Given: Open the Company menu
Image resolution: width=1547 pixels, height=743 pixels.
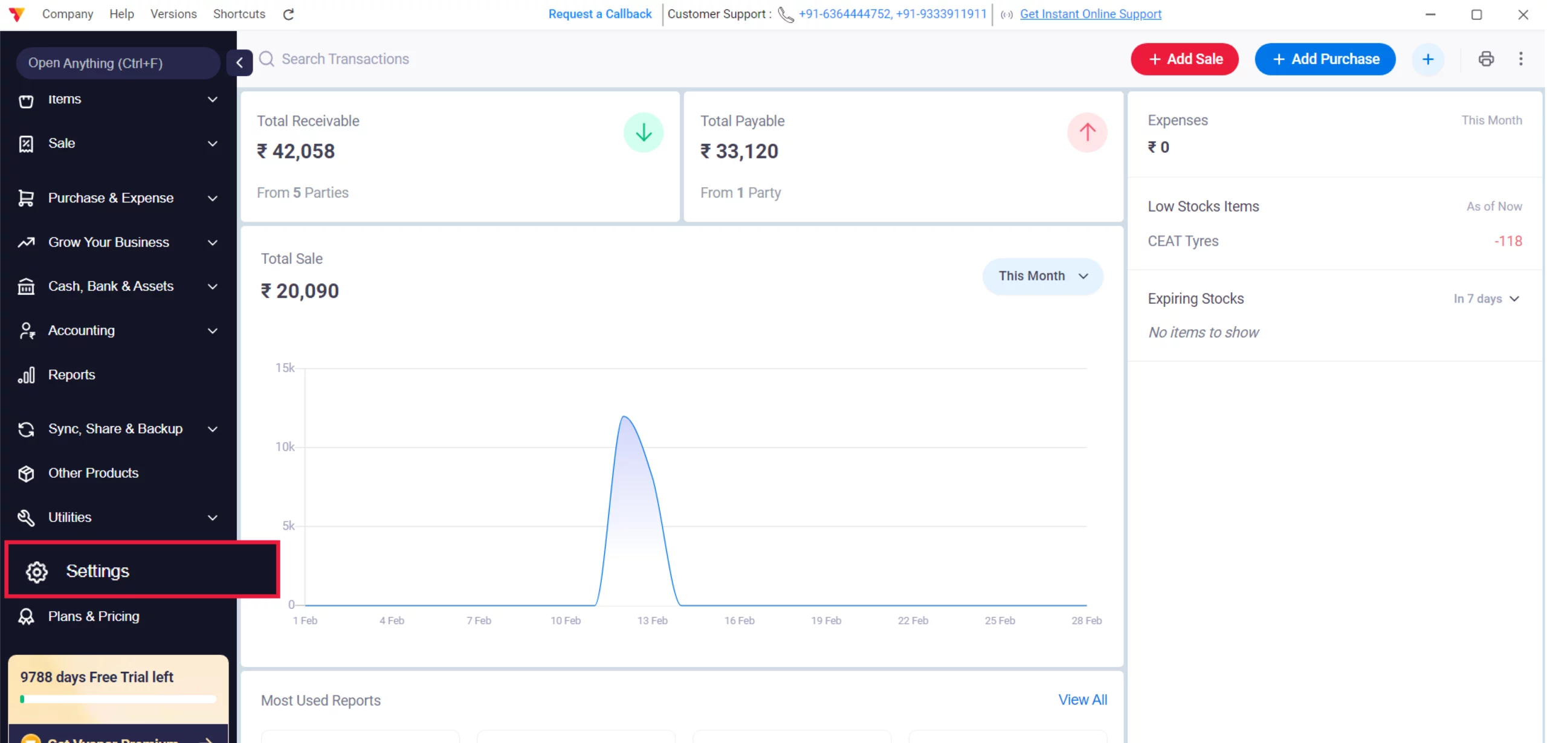Looking at the screenshot, I should [68, 14].
